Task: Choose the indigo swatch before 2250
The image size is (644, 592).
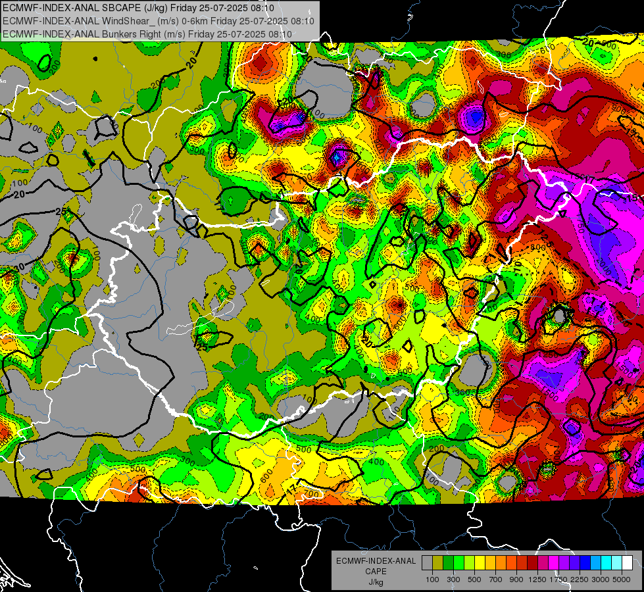Action: click(575, 563)
